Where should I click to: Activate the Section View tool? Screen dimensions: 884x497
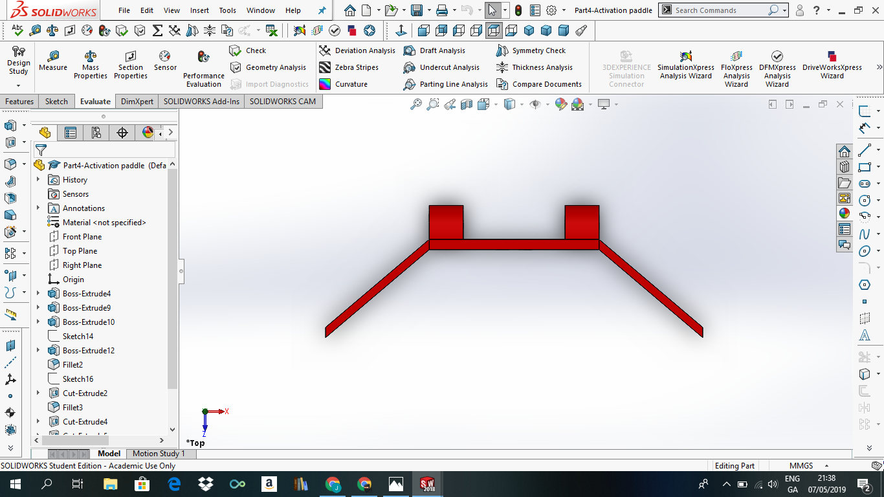pos(467,104)
